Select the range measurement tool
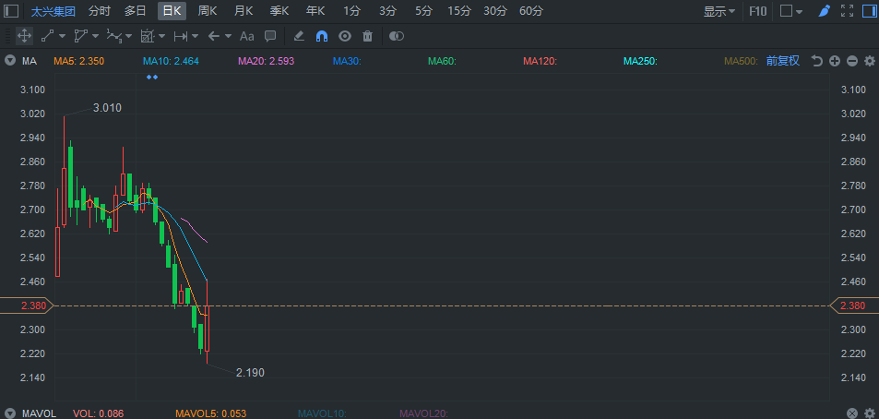 pos(181,36)
